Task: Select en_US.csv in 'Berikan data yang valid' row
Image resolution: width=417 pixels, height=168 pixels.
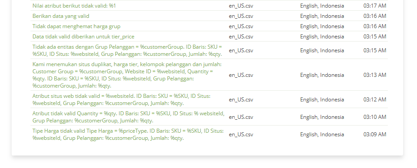Action: coord(241,16)
